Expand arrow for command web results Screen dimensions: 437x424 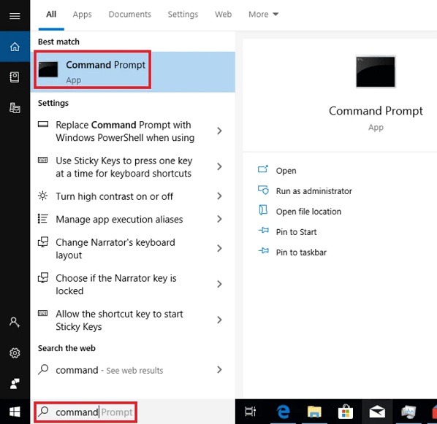pos(220,370)
